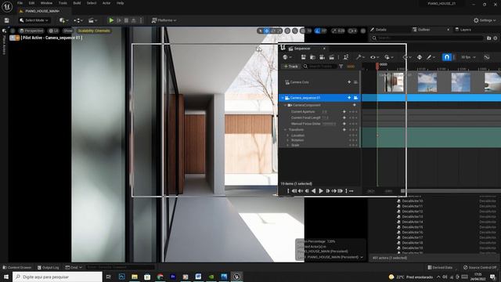Viewport: 501px width, 282px height.
Task: Click the + Track button in Sequencer
Action: 290,66
